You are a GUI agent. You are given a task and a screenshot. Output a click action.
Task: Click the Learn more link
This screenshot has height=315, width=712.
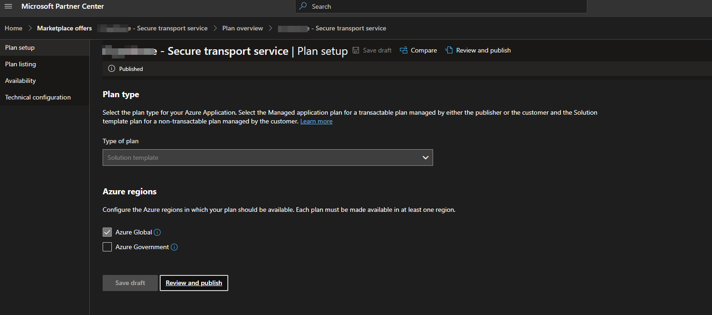pyautogui.click(x=316, y=121)
